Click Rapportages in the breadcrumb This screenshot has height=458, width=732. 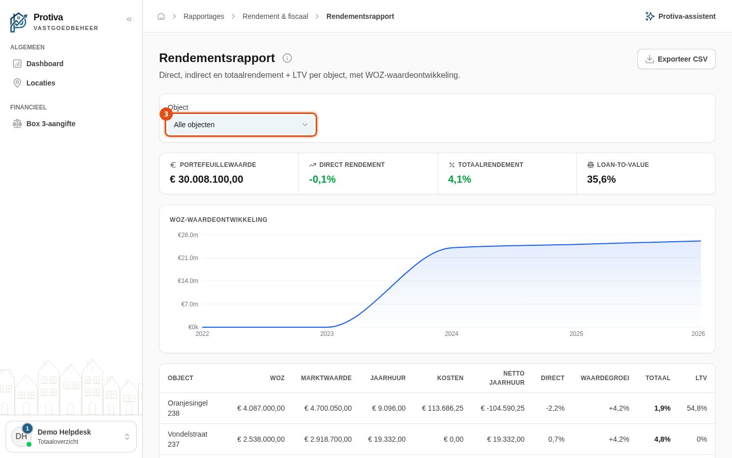click(x=204, y=16)
